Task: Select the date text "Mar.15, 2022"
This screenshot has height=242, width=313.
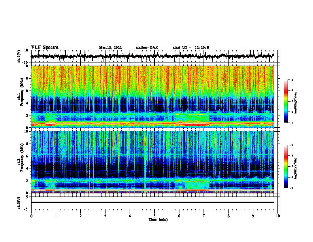Action: 110,47
